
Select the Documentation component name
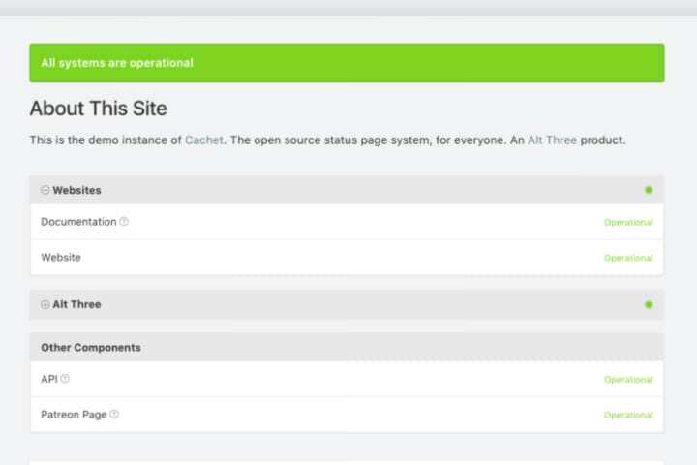pyautogui.click(x=78, y=222)
